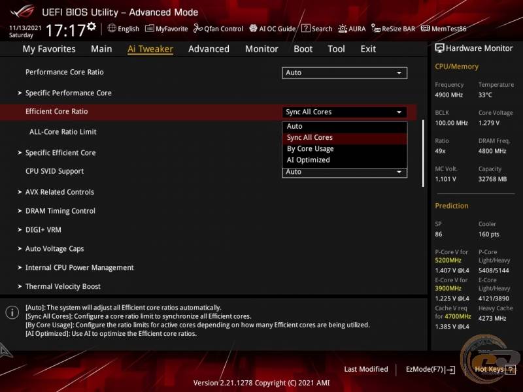The height and width of the screenshot is (392, 523).
Task: Toggle ReSize BAR icon
Action: [x=376, y=29]
